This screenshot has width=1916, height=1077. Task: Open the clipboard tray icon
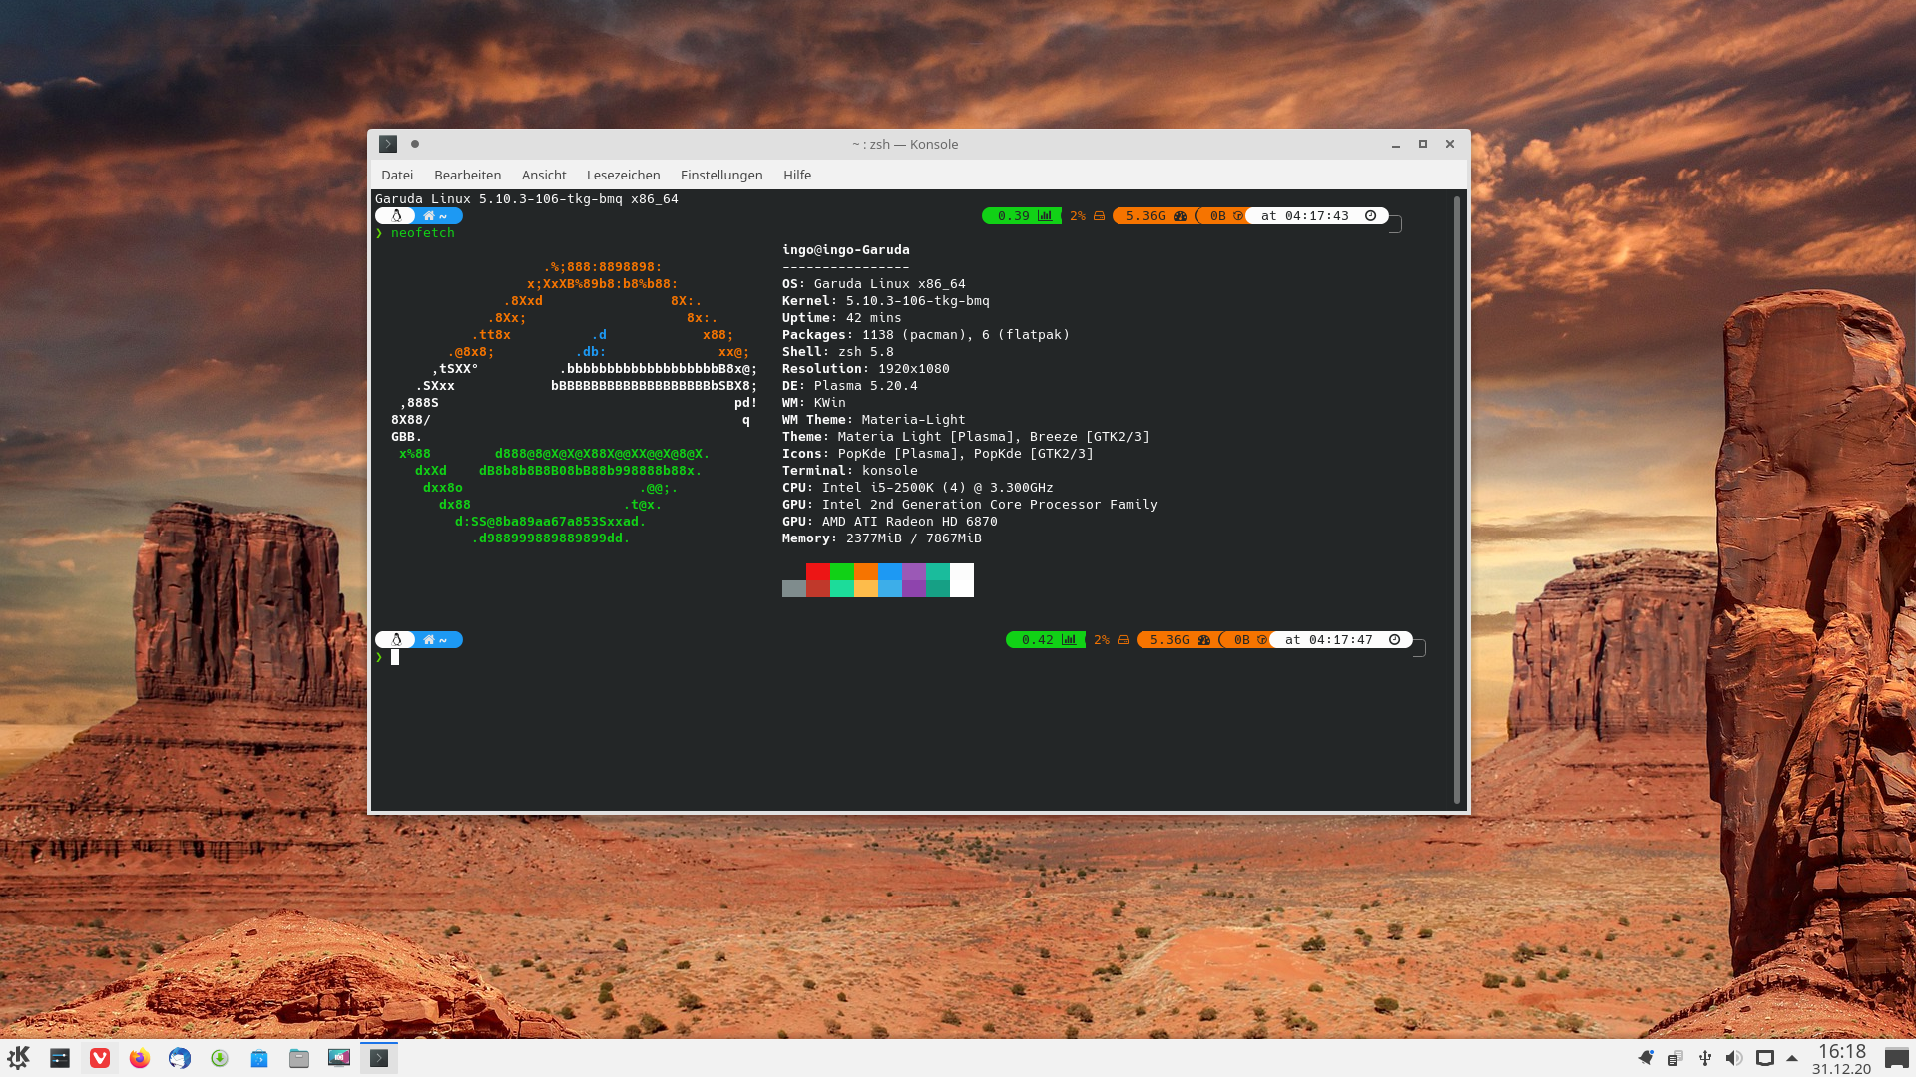(1676, 1058)
